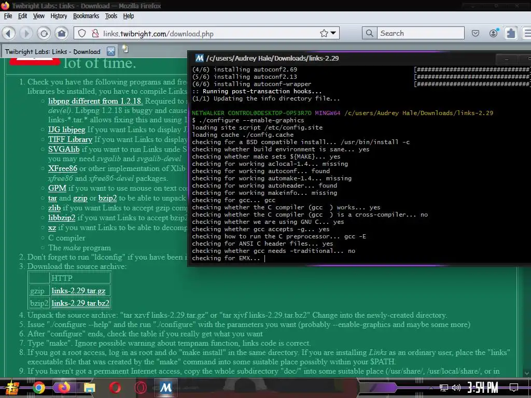This screenshot has width=531, height=398.
Task: Click the search magnifier icon
Action: click(x=369, y=33)
